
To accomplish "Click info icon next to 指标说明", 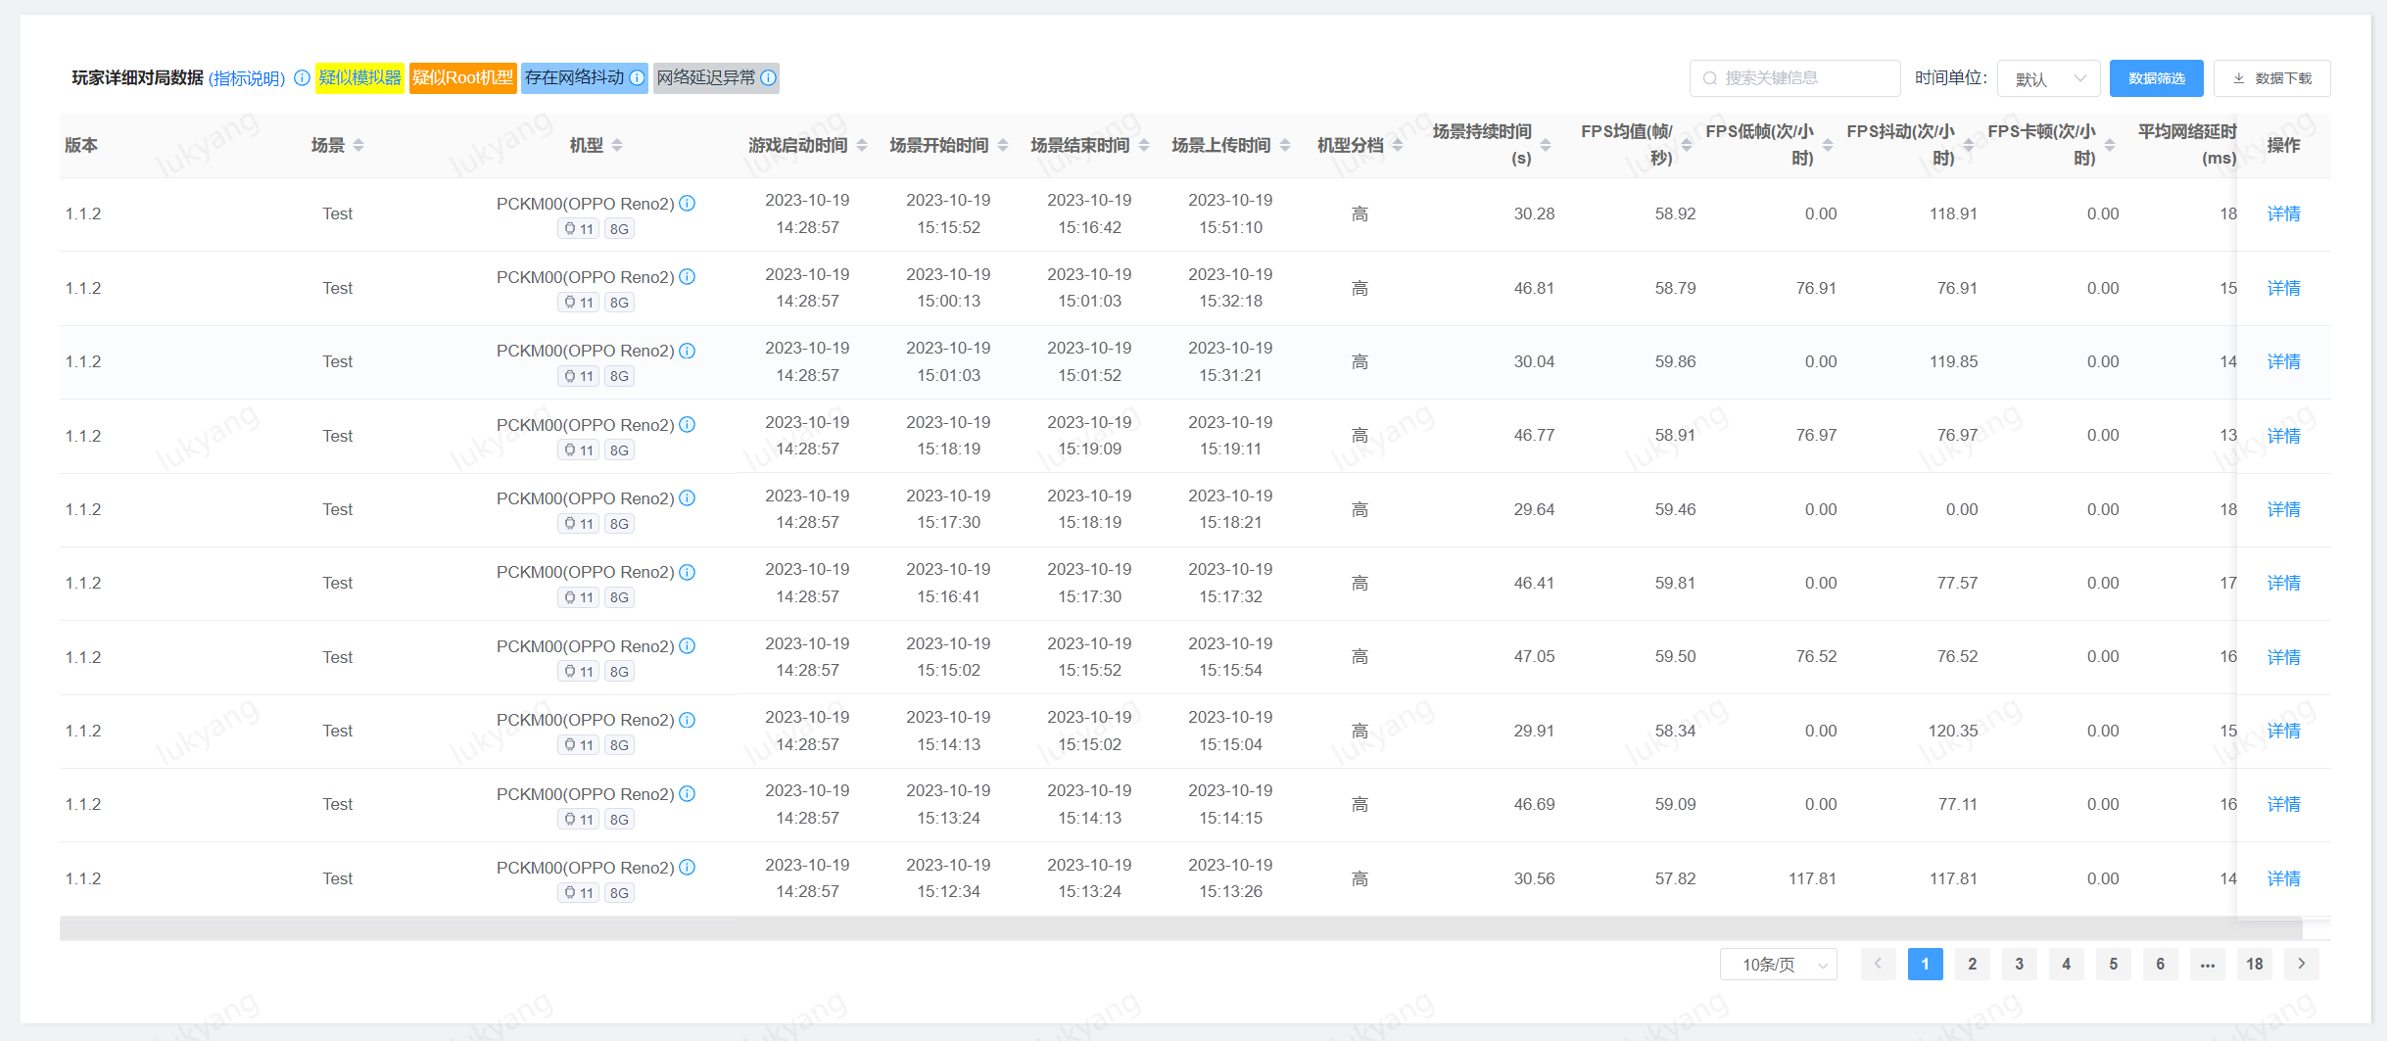I will point(302,78).
